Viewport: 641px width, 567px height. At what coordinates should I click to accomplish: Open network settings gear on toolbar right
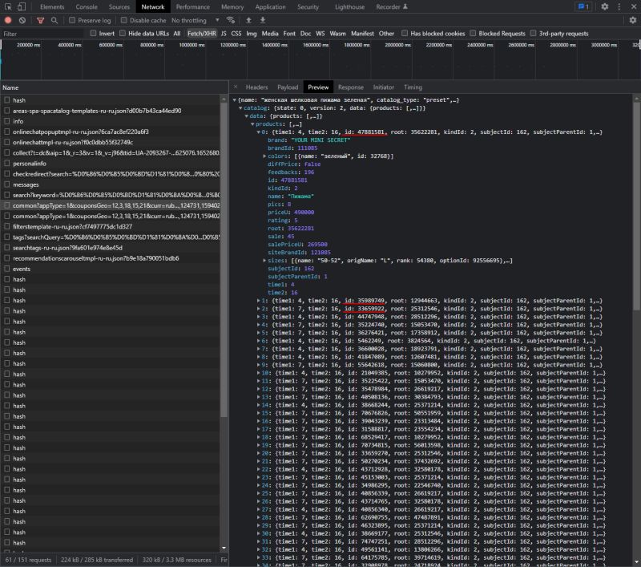[x=633, y=20]
